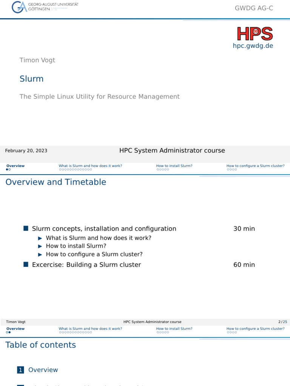Click the square bullet beside "Slurm concepts, installation"
The width and height of the screenshot is (290, 386).
pos(26,228)
